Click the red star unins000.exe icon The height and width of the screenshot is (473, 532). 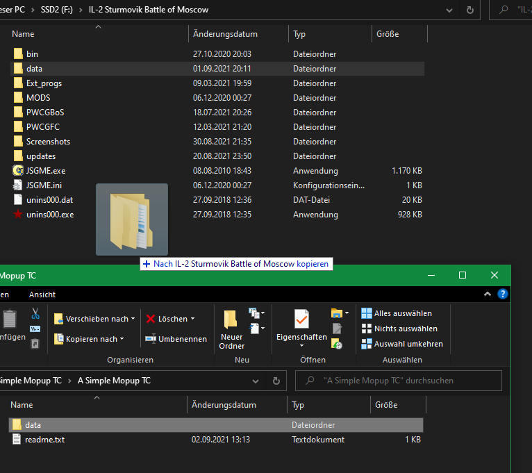[18, 214]
